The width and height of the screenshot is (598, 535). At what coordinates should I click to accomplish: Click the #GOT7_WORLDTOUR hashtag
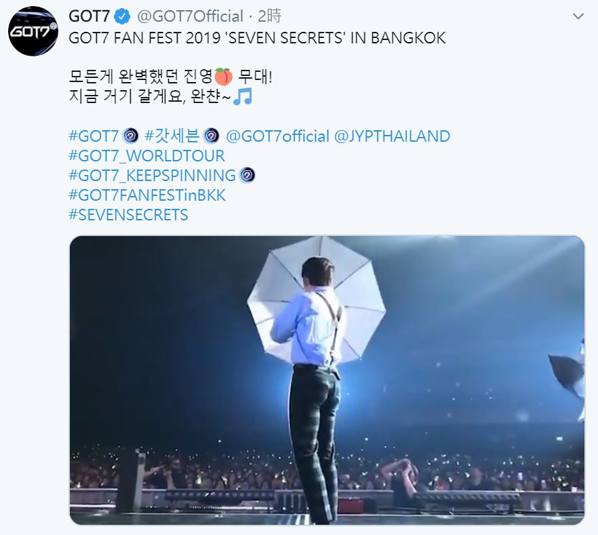(x=146, y=156)
